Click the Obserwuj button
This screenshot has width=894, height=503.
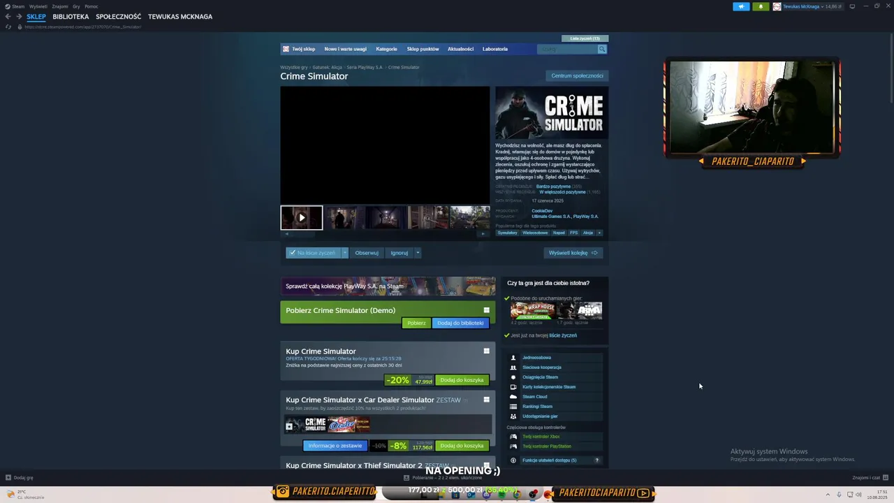point(367,253)
